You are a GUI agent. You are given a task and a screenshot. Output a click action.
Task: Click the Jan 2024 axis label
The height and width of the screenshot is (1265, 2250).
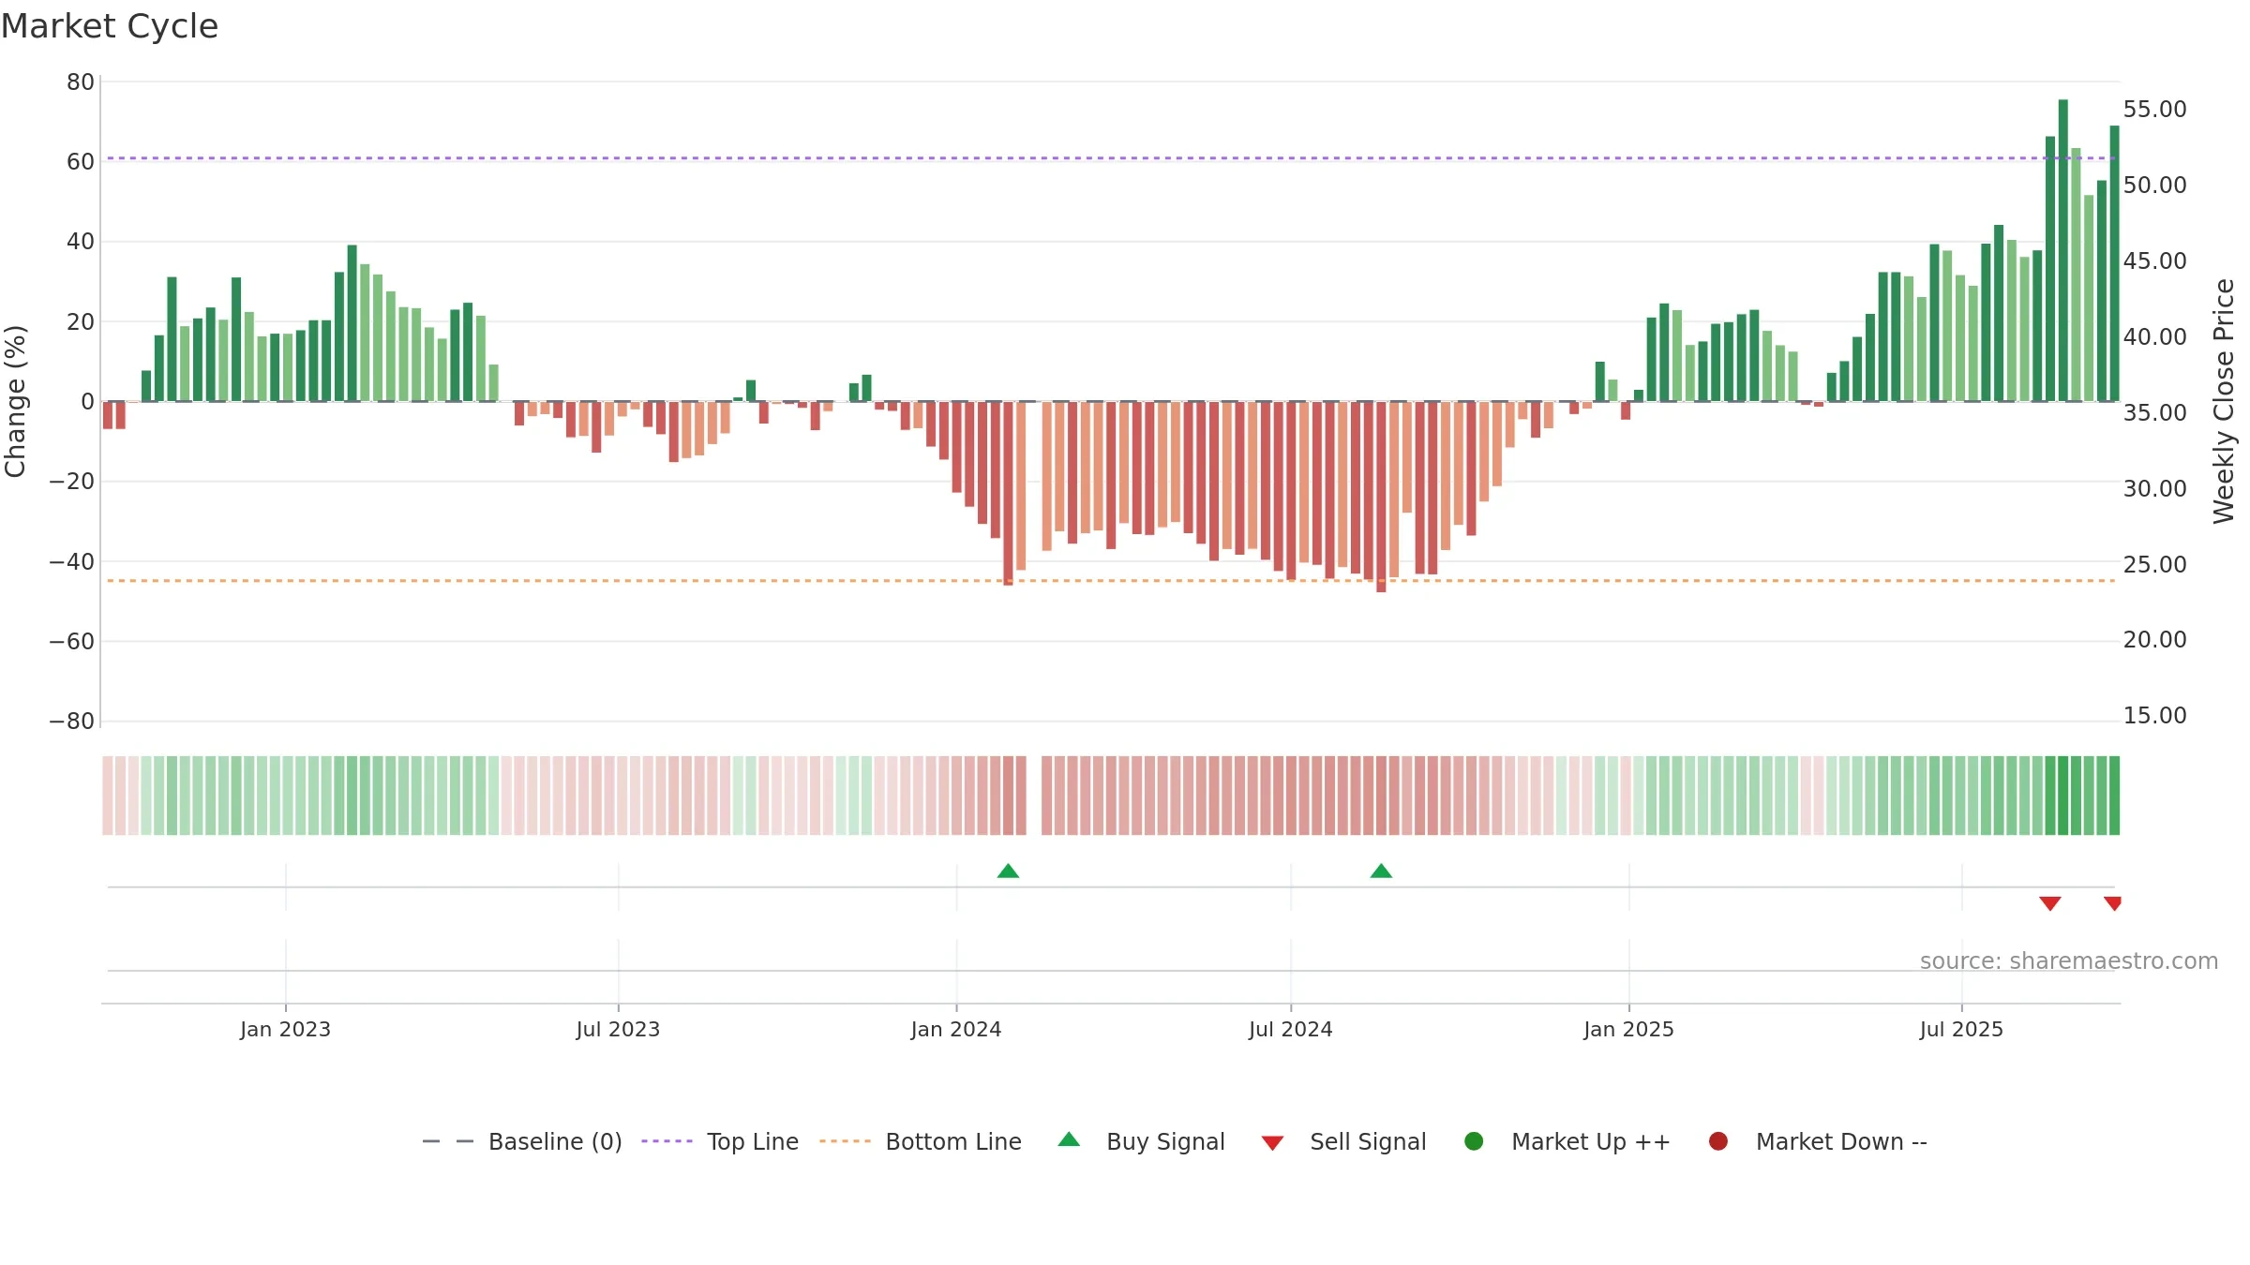[956, 1029]
